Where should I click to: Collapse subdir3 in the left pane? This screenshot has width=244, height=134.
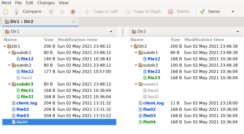click(x=9, y=84)
